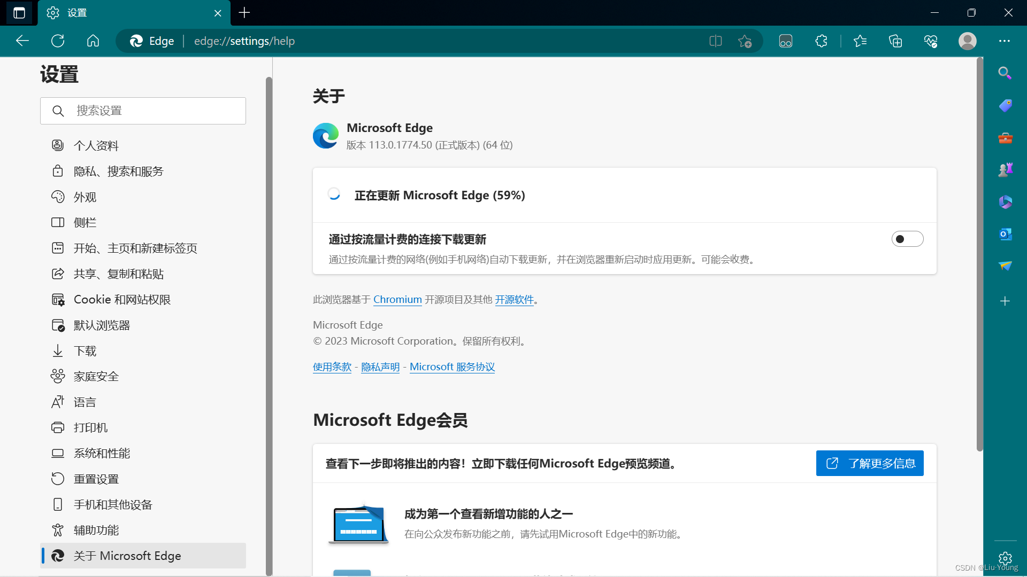Open the browser ellipsis Settings menu
Screen dimensions: 1027x577
point(1005,41)
